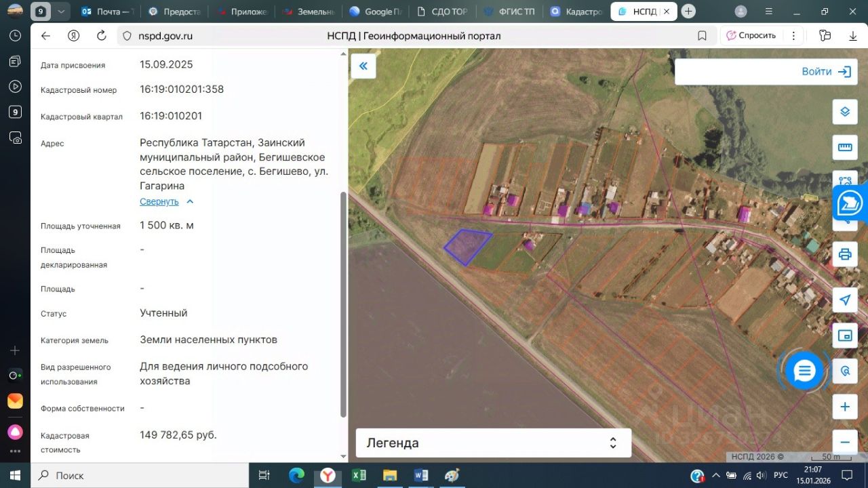The height and width of the screenshot is (488, 868).
Task: Switch the РУС keyboard language
Action: point(781,475)
